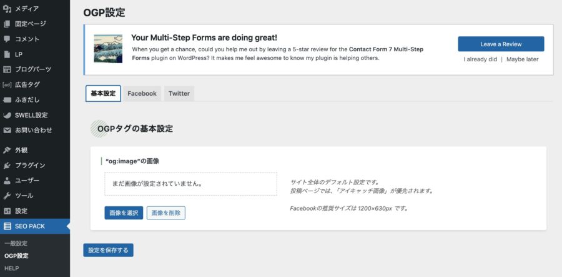Select SEO PACK menu label
Viewport: 562px width, 277px height.
click(x=30, y=226)
